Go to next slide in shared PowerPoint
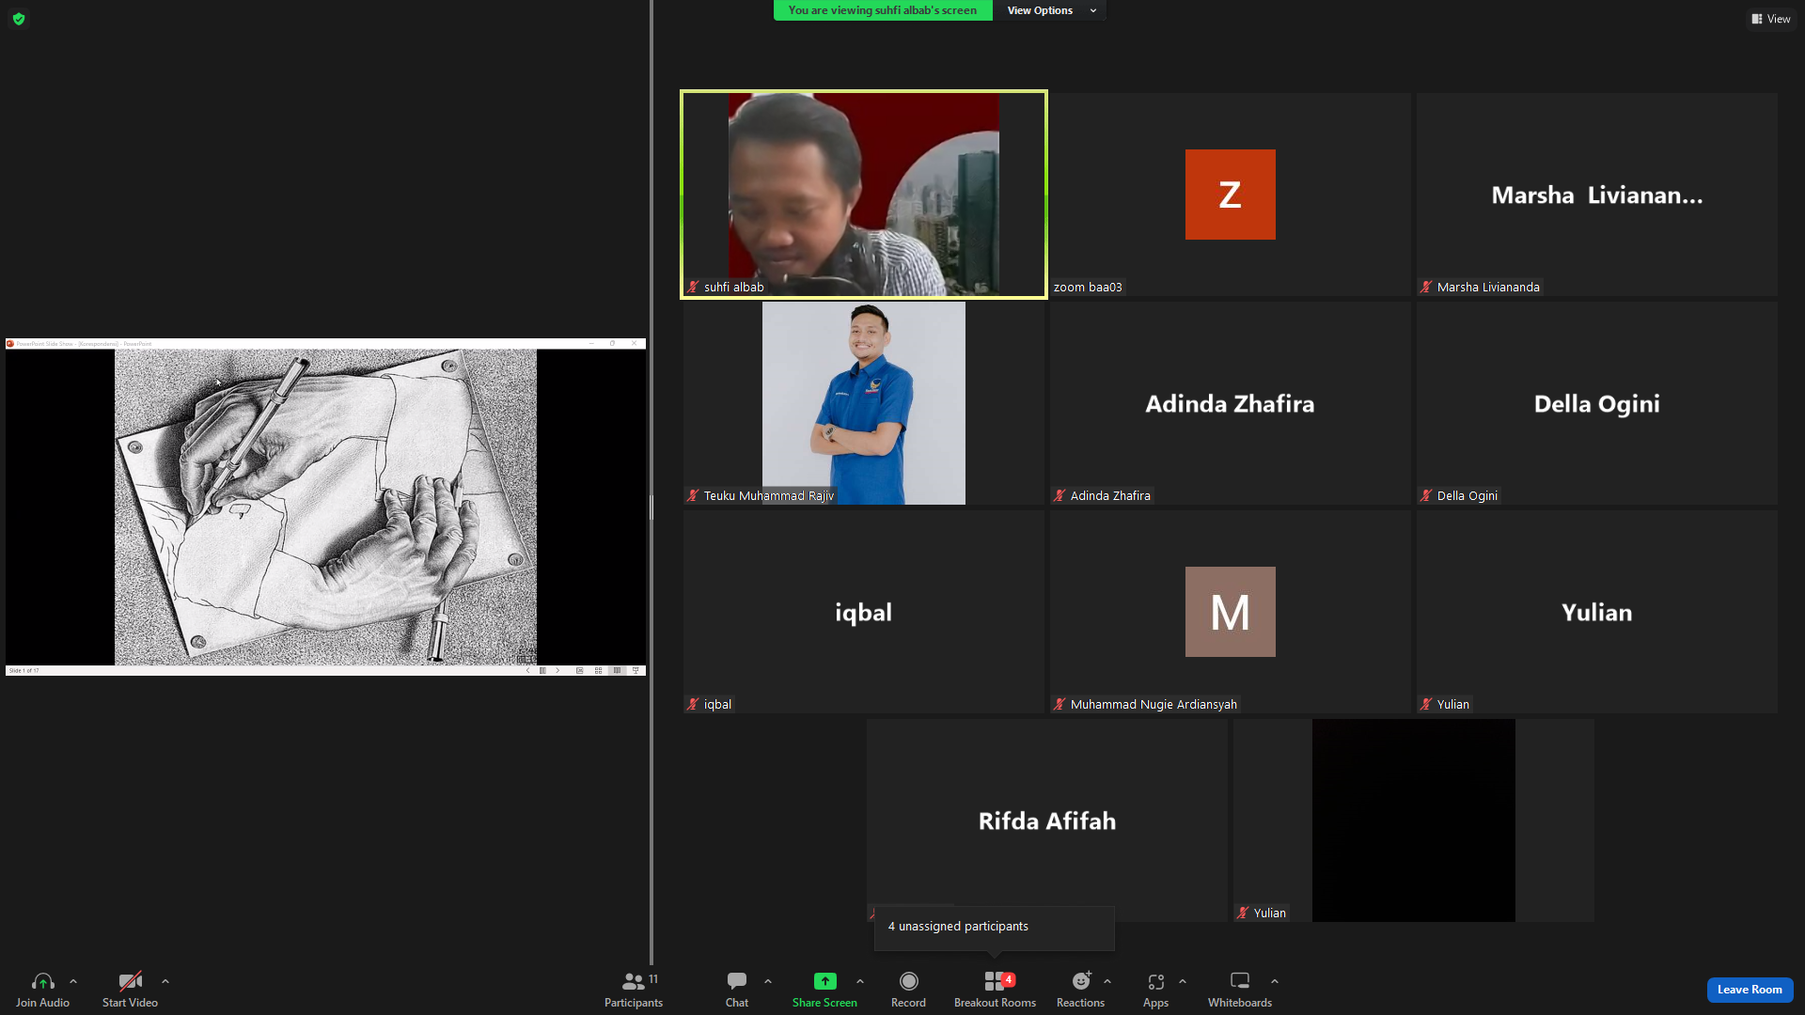The image size is (1805, 1015). tap(557, 671)
